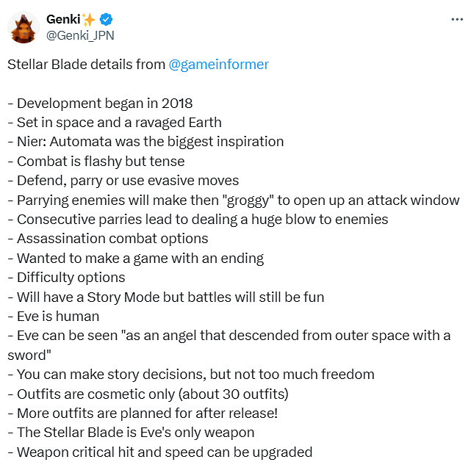The image size is (471, 473).
Task: Click the "Stellar Blade details from" text
Action: coord(86,65)
